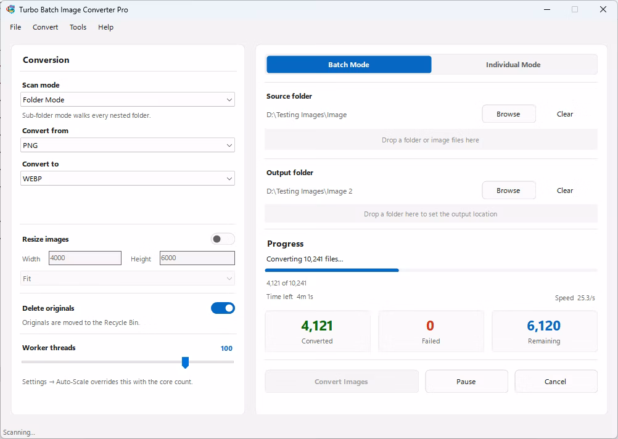
Task: Click the Auto-Scale settings hint text
Action: pyautogui.click(x=107, y=382)
